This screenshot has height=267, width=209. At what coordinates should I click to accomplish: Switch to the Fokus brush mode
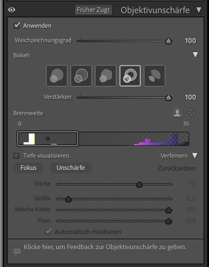(29, 168)
